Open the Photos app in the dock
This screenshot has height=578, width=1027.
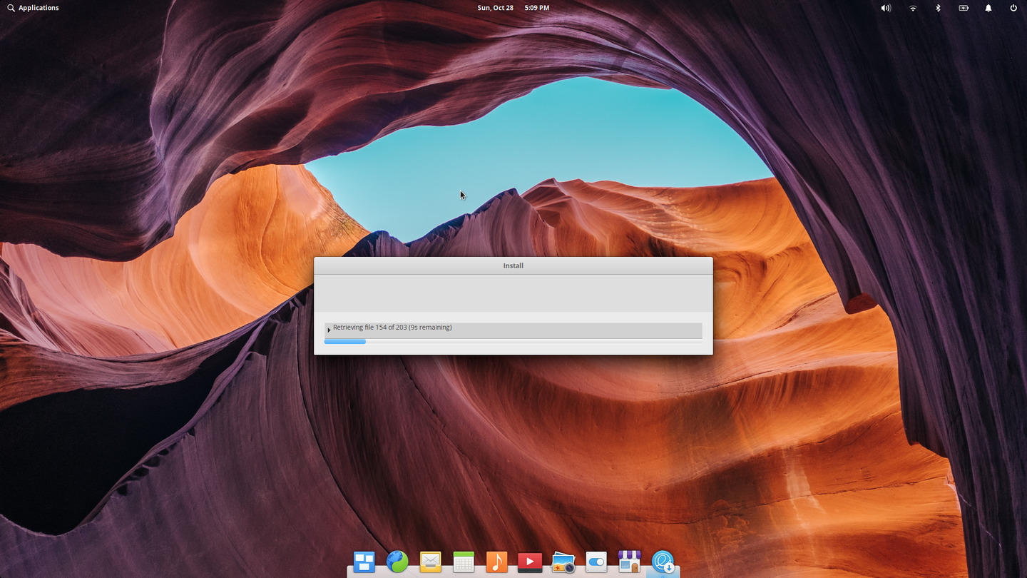563,562
